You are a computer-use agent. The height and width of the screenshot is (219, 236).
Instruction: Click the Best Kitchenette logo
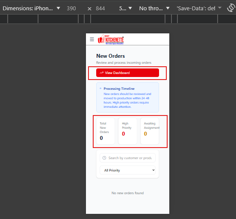(x=111, y=39)
